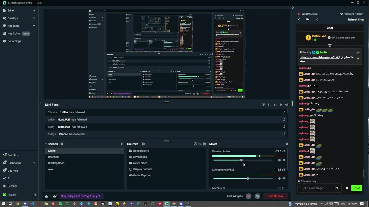
Task: Open the Editor menu in the sidebar
Action: tap(11, 10)
